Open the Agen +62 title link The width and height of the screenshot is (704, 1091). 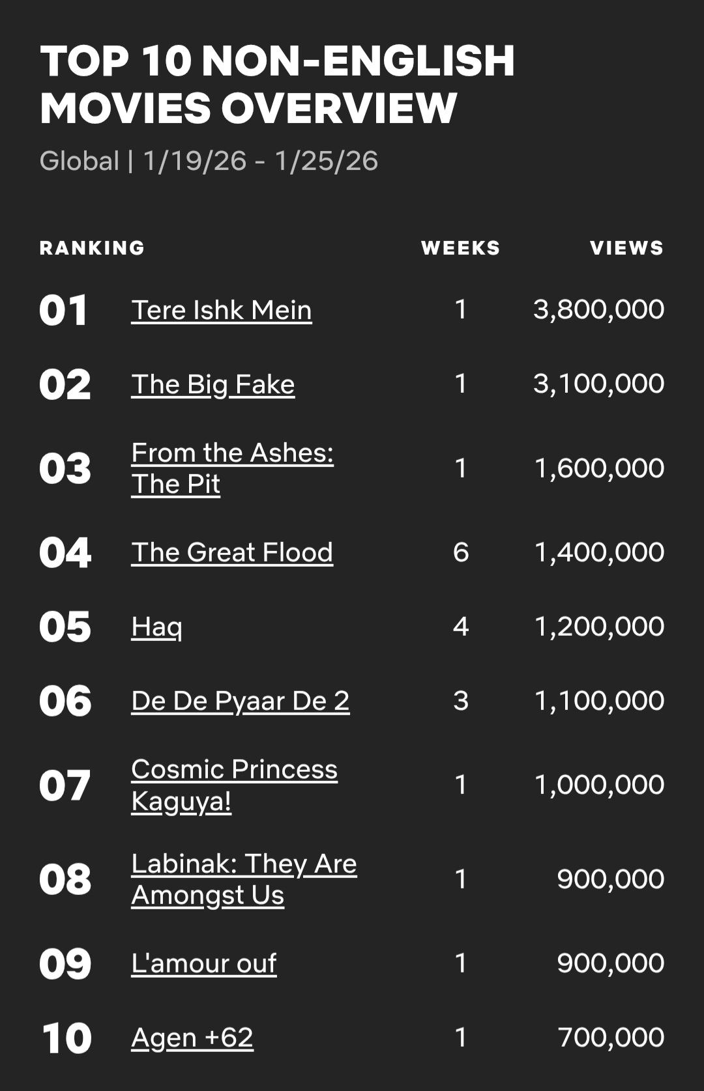coord(192,1038)
